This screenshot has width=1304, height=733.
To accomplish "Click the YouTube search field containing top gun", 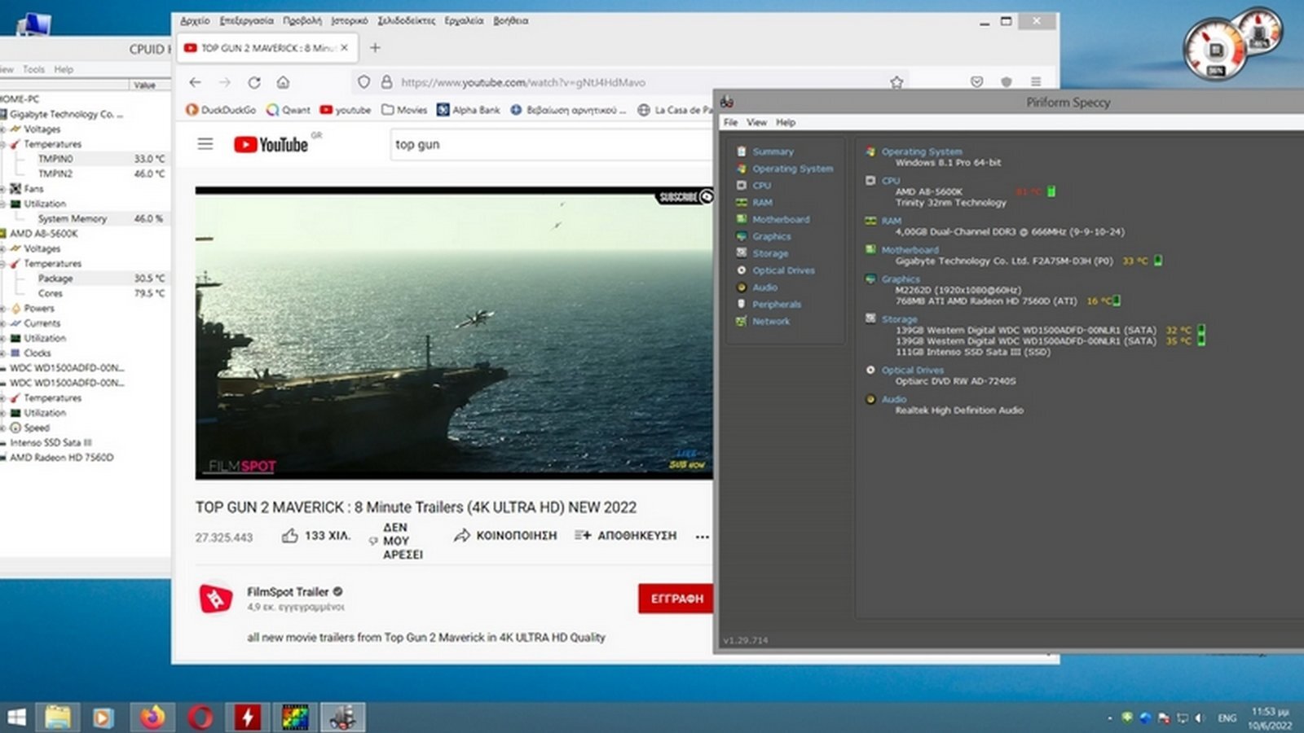I will click(x=551, y=144).
